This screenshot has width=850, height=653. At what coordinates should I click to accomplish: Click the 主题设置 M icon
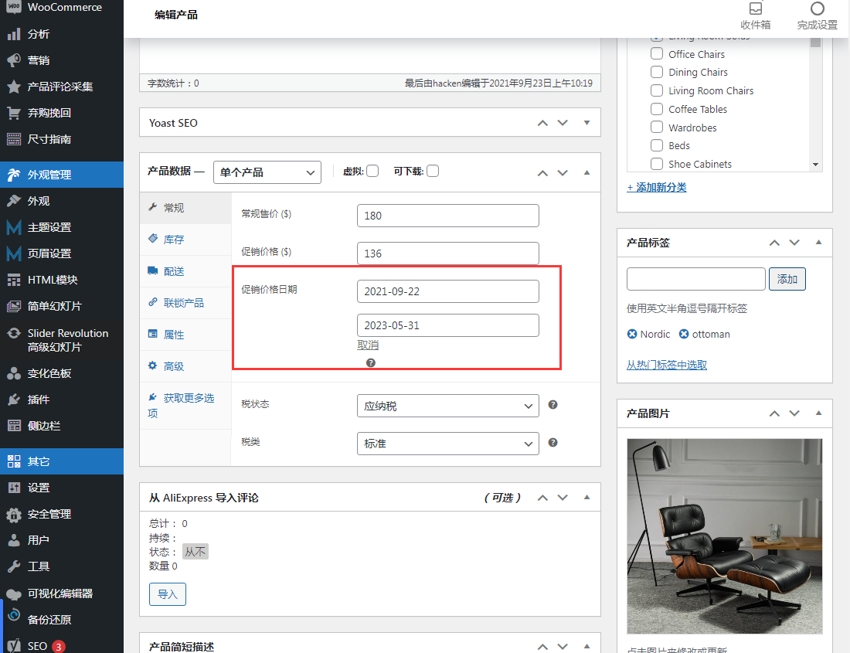(14, 227)
